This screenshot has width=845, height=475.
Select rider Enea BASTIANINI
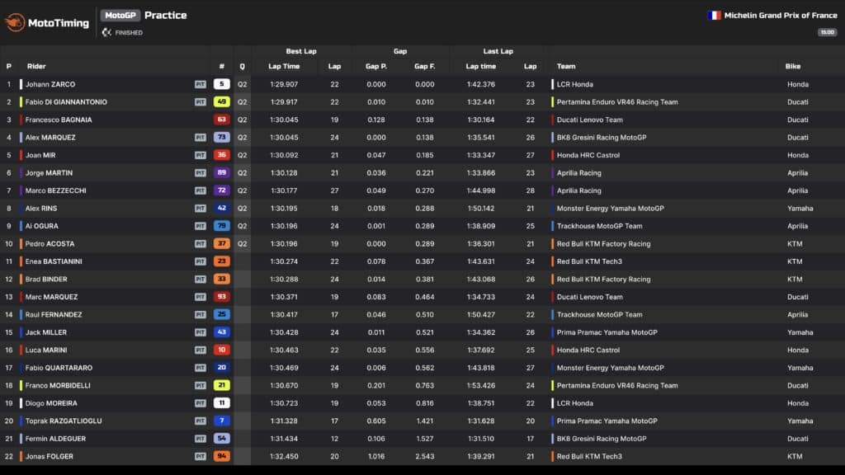pos(54,261)
